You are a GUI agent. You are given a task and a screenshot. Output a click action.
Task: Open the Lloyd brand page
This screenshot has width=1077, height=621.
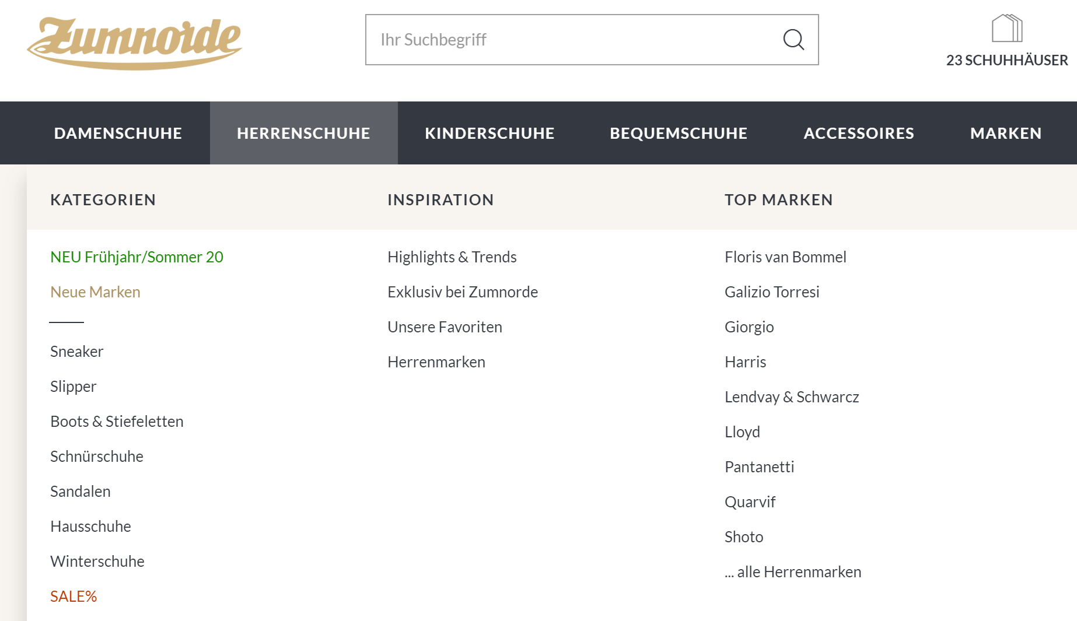742,432
